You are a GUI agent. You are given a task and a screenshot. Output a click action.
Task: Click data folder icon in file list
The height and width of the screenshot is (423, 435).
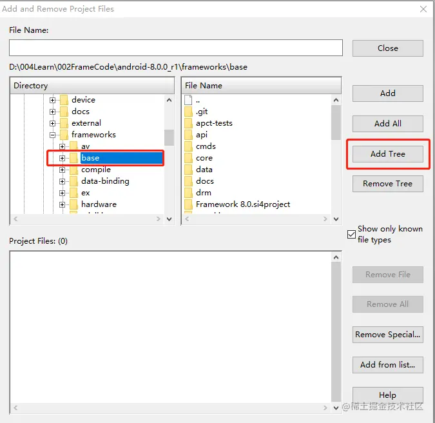(188, 170)
